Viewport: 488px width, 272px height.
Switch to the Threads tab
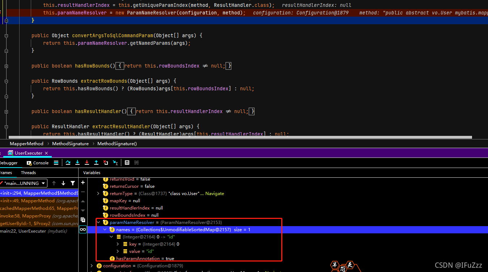28,173
